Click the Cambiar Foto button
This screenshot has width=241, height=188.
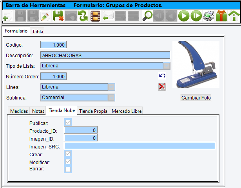(x=196, y=98)
